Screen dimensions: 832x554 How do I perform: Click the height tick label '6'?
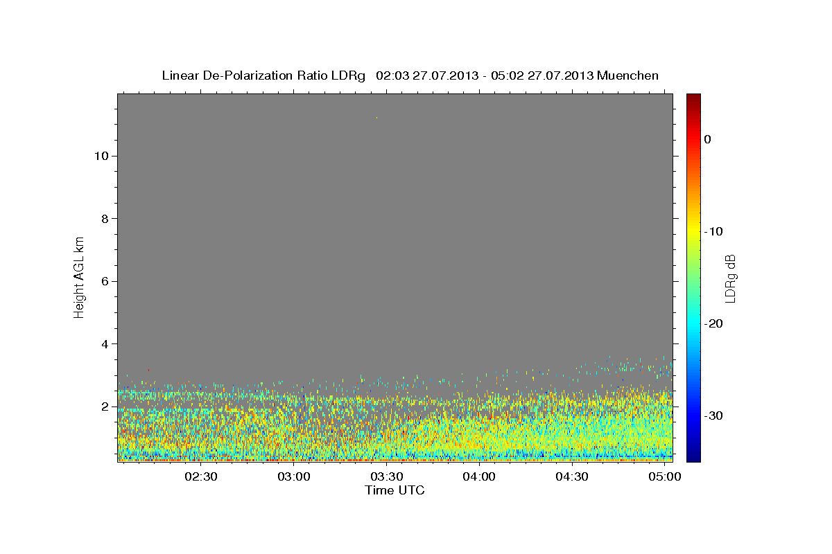(x=104, y=281)
